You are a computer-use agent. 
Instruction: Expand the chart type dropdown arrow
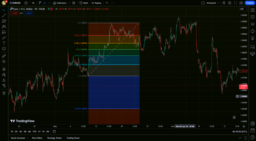(48, 3)
